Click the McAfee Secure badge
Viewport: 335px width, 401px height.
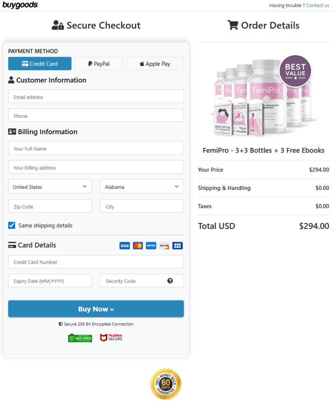tap(111, 338)
